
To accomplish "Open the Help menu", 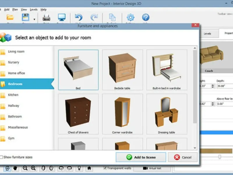I will click(43, 10).
